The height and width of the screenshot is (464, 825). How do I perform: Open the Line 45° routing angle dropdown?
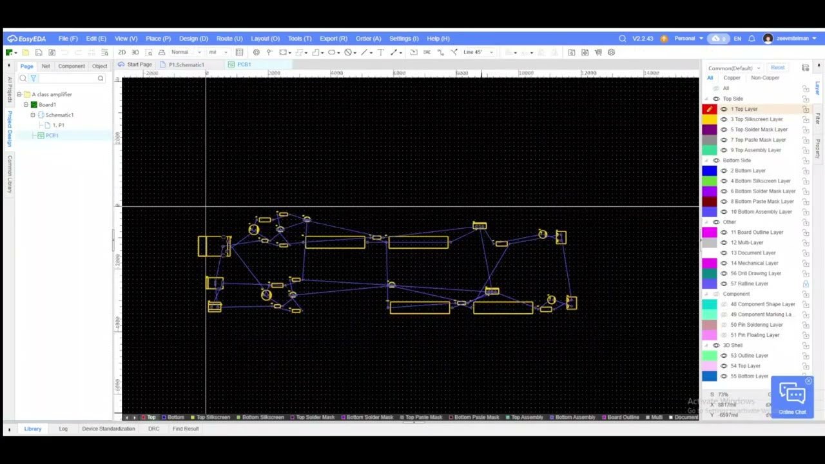coord(478,52)
